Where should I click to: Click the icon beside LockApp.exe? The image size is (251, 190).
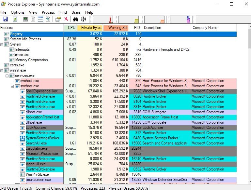(23, 128)
